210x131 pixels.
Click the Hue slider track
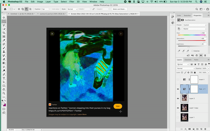[x=192, y=35]
